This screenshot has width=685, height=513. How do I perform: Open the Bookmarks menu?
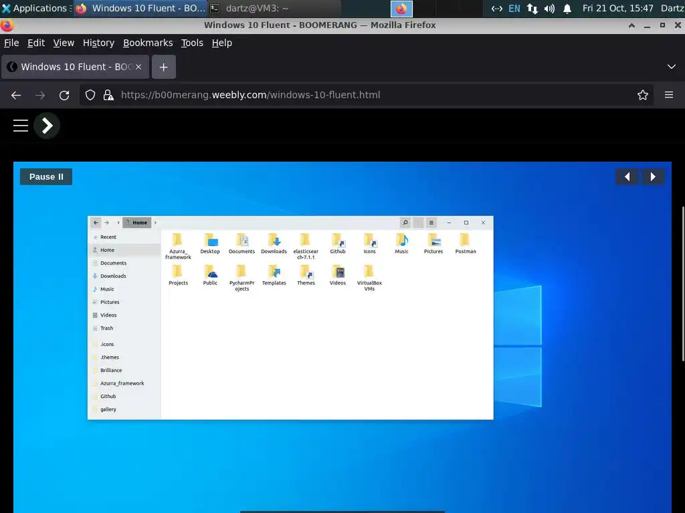[x=148, y=43]
